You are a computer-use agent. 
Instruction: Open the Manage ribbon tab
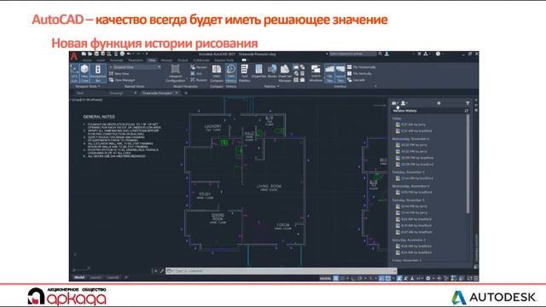[166, 61]
